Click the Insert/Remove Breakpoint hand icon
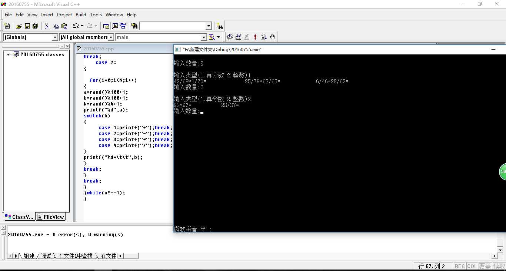 point(272,37)
